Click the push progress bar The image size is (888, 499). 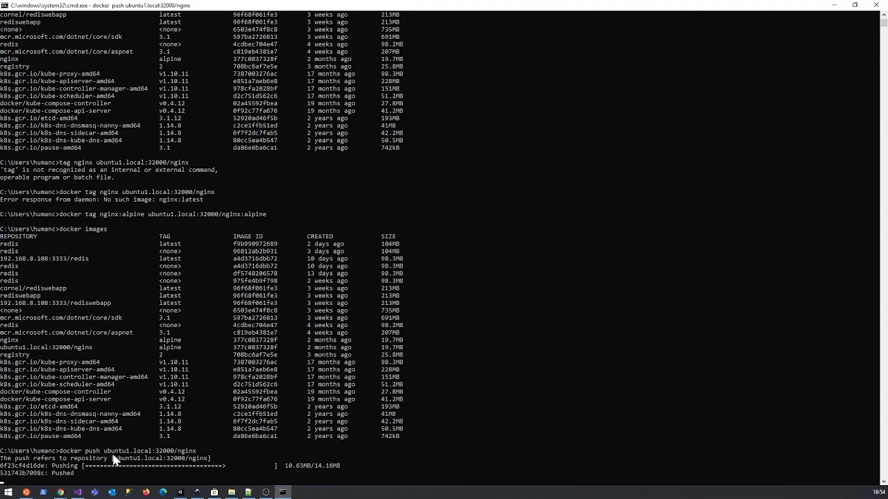[180, 466]
